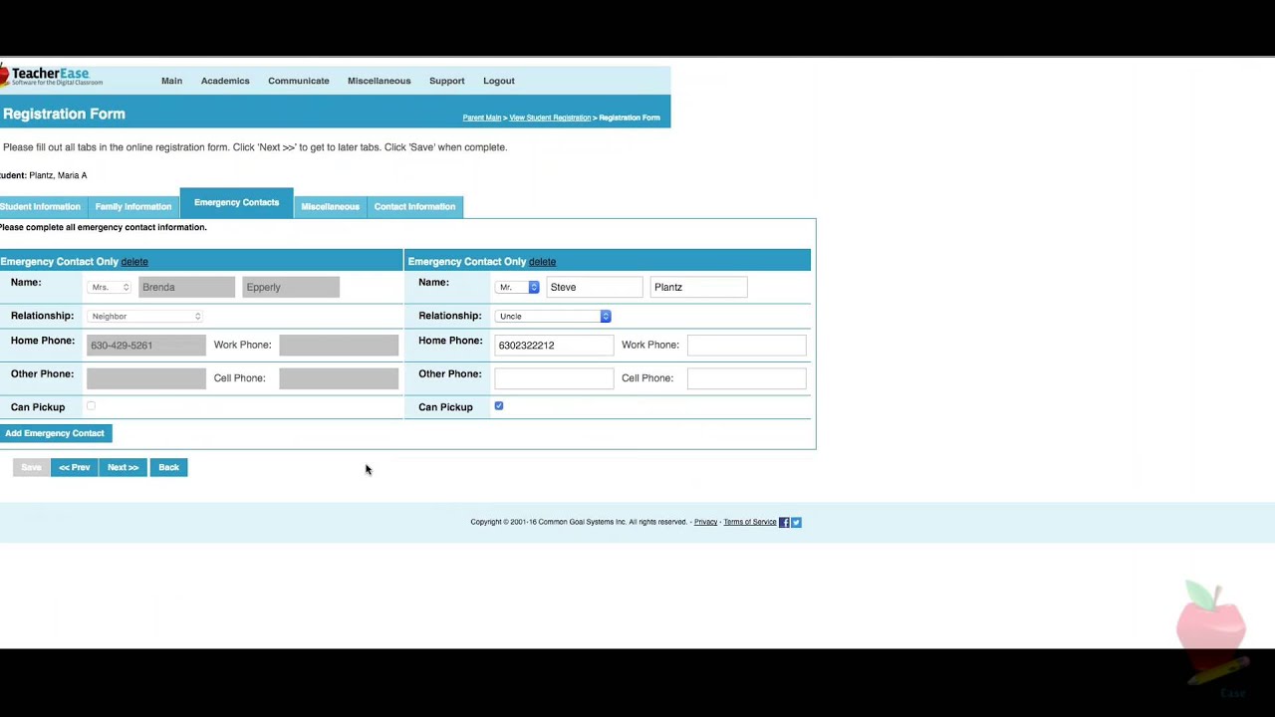The height and width of the screenshot is (717, 1275).
Task: Open the Uncle relationship dropdown
Action: 553,316
